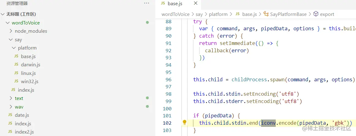Click base.js in the breadcrumb
The width and height of the screenshot is (356, 136).
249,14
